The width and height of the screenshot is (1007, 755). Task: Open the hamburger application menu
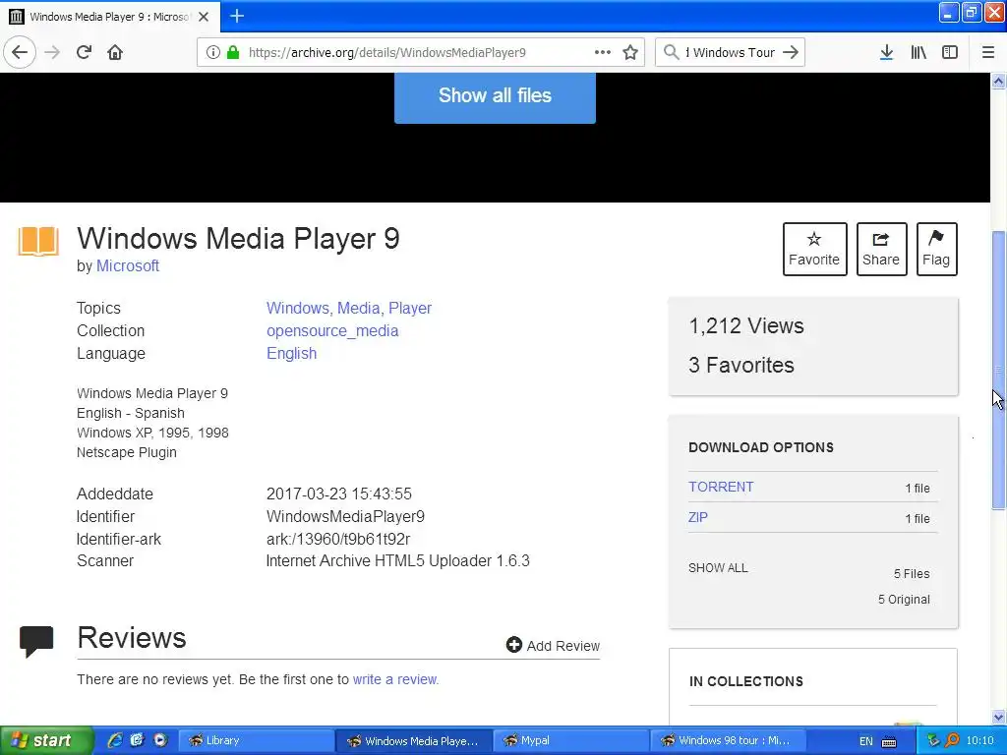click(x=987, y=52)
